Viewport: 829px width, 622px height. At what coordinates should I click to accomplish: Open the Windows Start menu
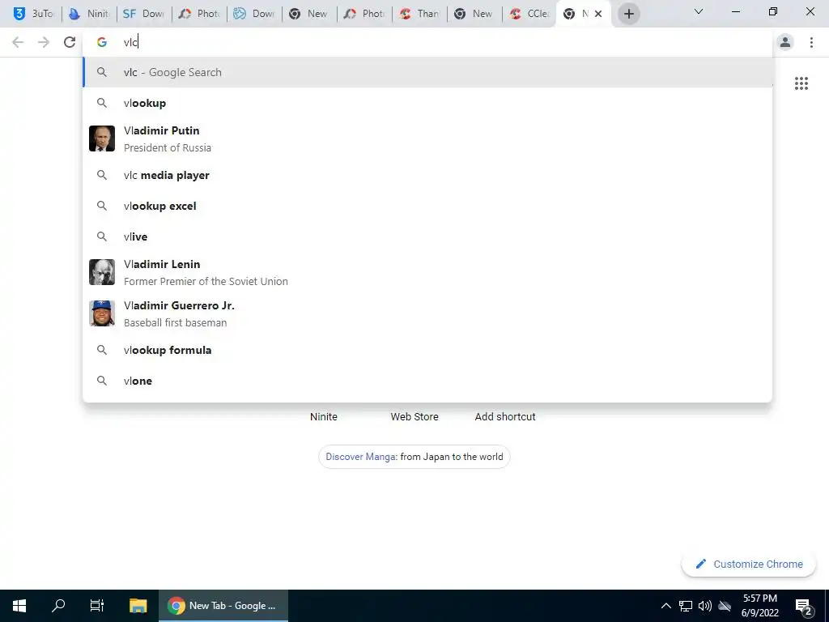(19, 606)
